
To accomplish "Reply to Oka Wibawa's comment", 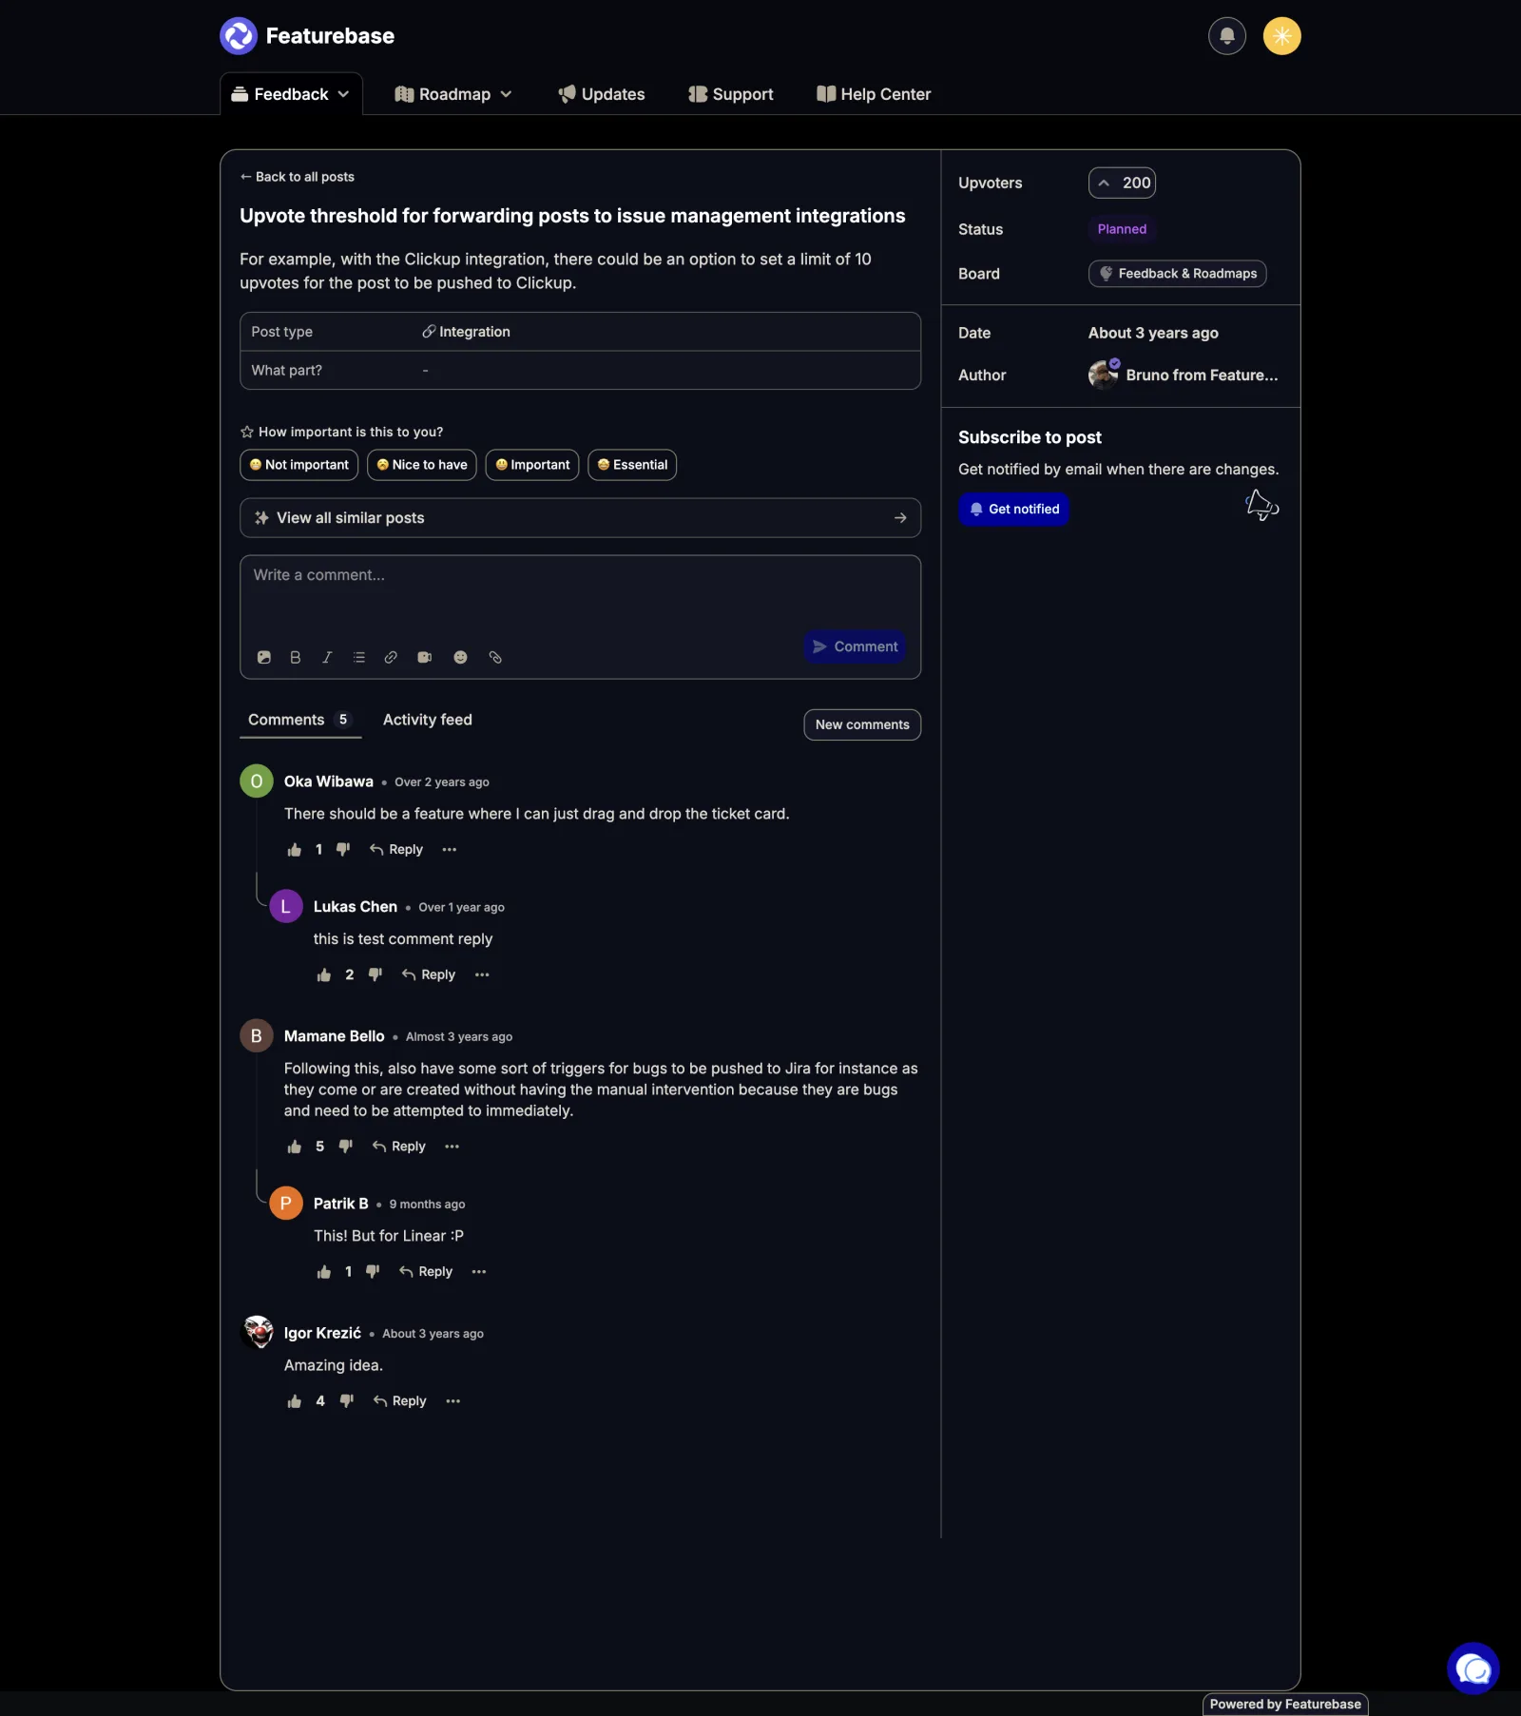I will pyautogui.click(x=396, y=850).
